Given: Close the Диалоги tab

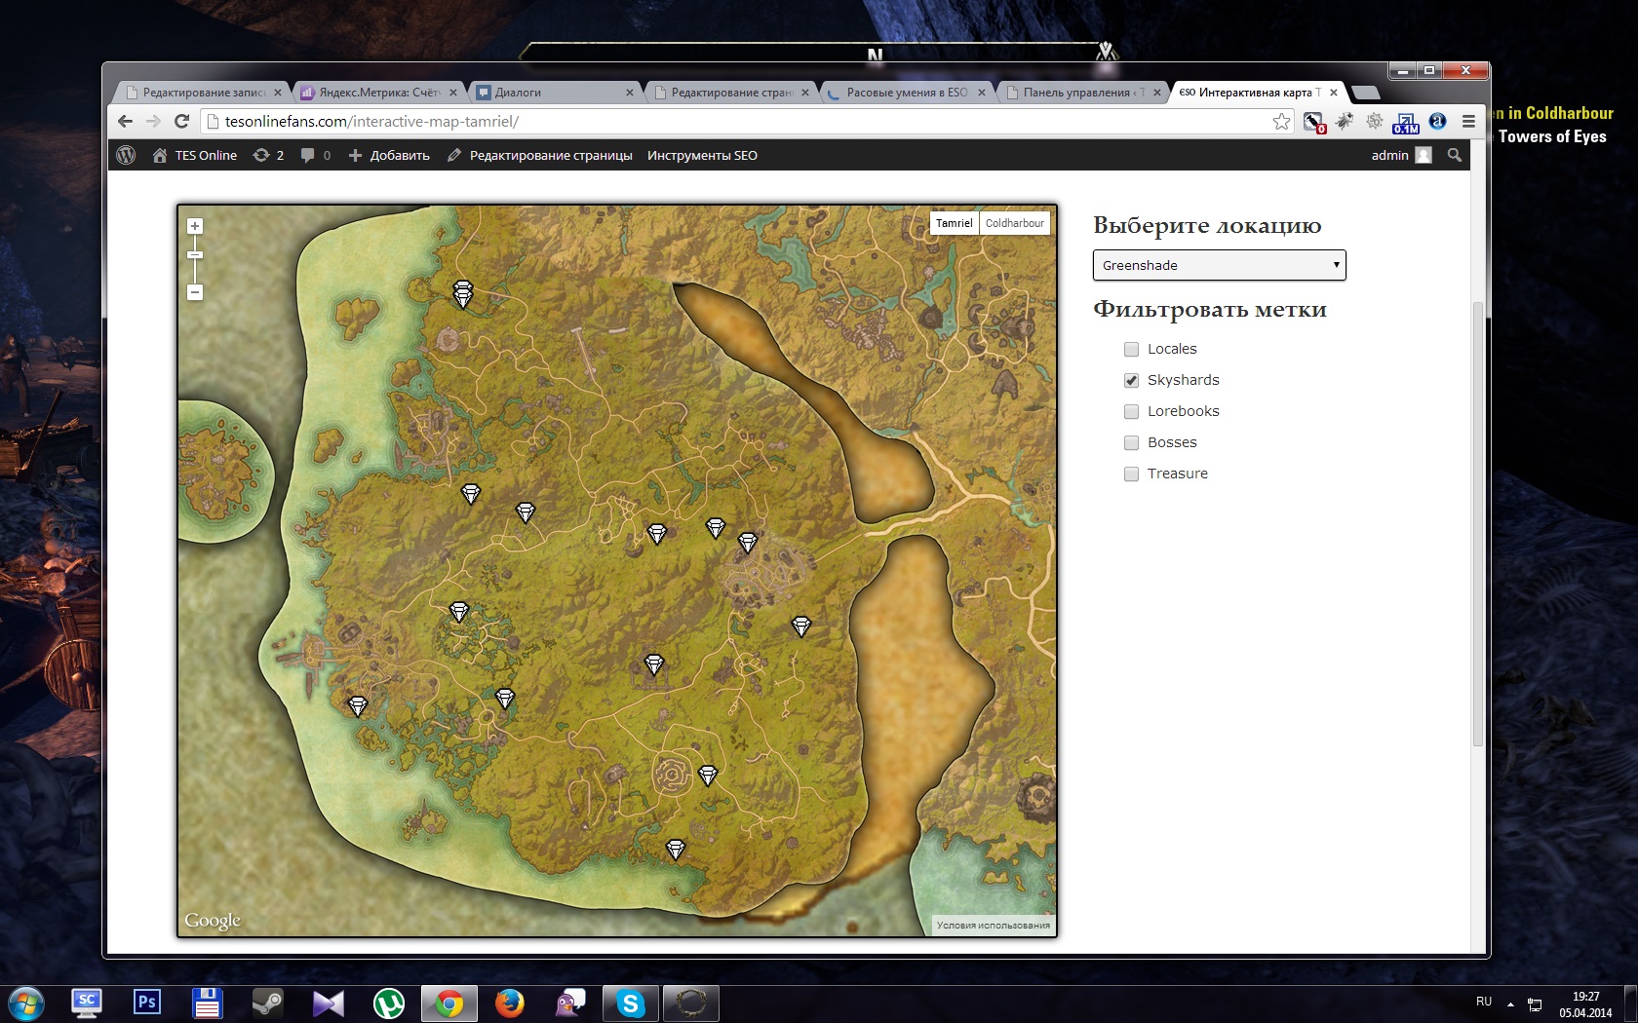Looking at the screenshot, I should 629,93.
